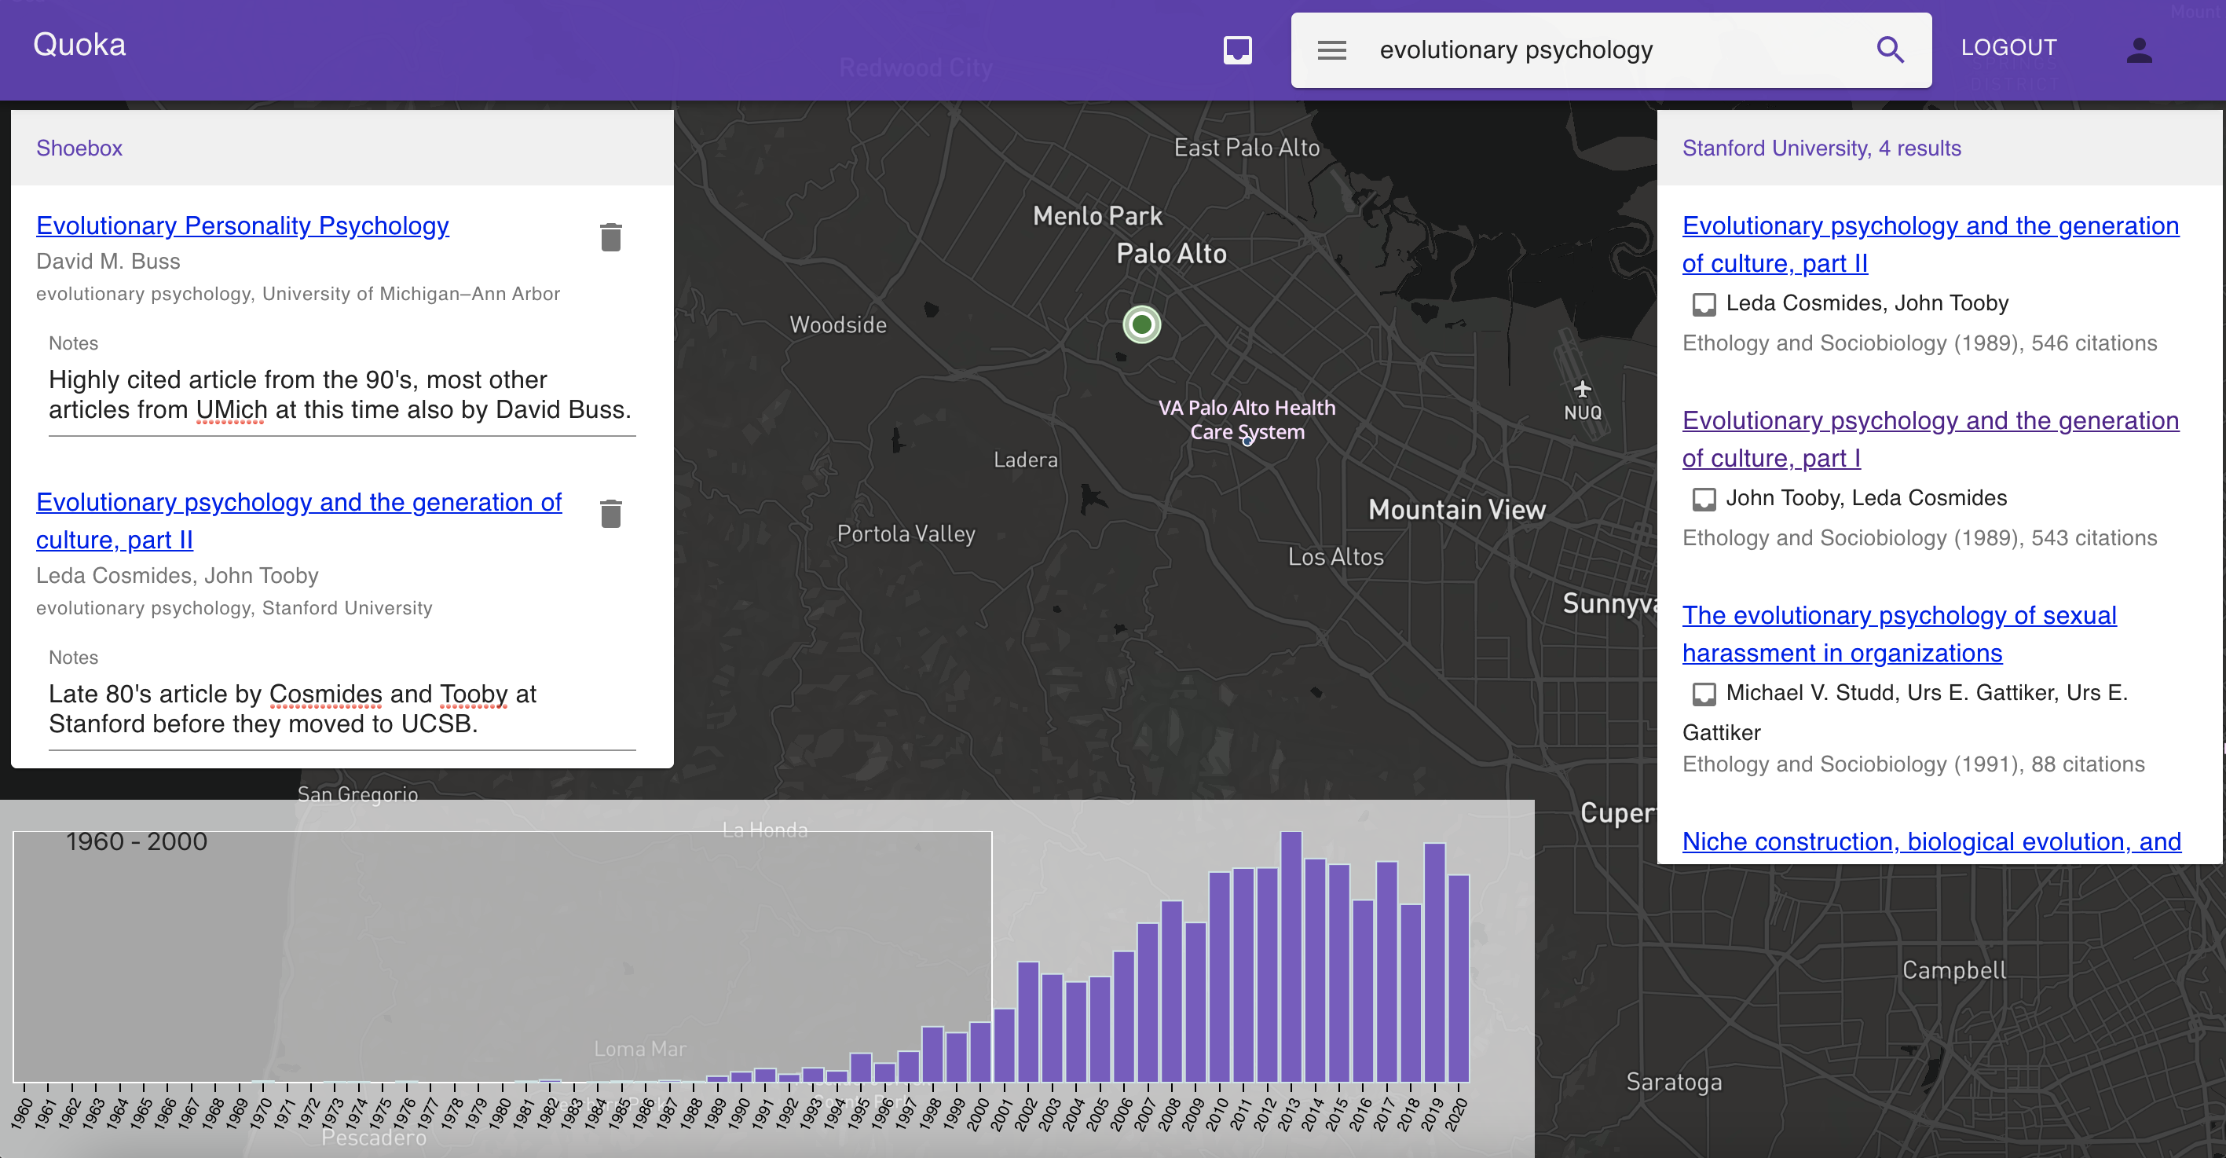Save sexual harassment article to Shoebox
This screenshot has height=1158, width=2226.
pos(1703,693)
